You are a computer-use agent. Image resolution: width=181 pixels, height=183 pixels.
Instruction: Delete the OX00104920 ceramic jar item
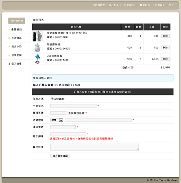pyautogui.click(x=166, y=47)
